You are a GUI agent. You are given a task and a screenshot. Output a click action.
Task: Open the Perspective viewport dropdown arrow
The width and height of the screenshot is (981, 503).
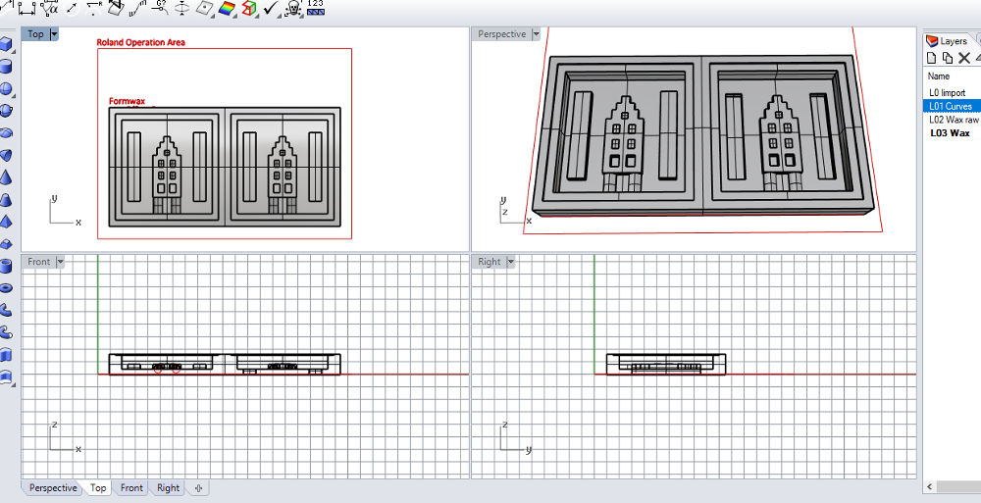(x=536, y=34)
